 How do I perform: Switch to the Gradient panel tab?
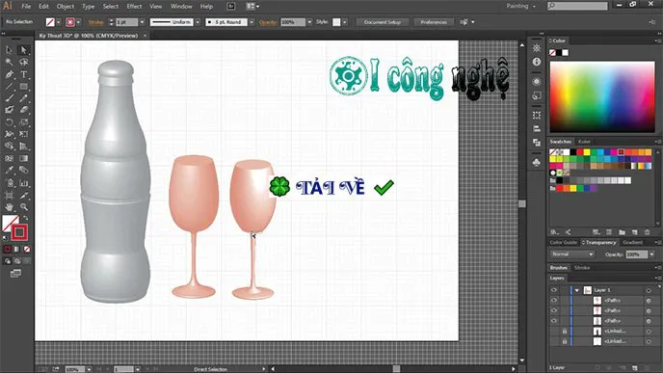point(633,242)
